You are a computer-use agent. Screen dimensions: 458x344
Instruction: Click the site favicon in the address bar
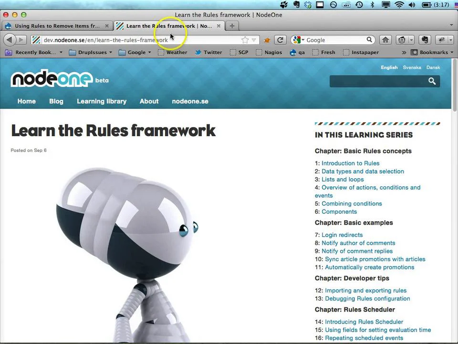(36, 40)
